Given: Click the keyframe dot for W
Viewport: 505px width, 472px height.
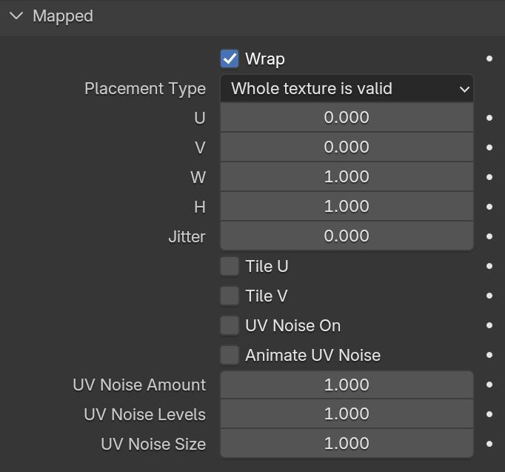Looking at the screenshot, I should [x=489, y=177].
